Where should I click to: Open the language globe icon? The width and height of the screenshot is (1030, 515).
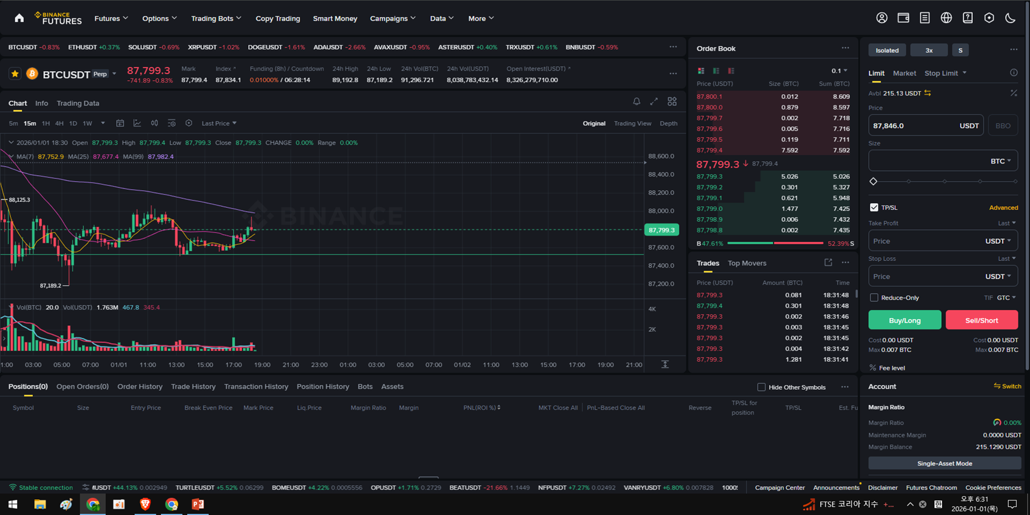[946, 18]
